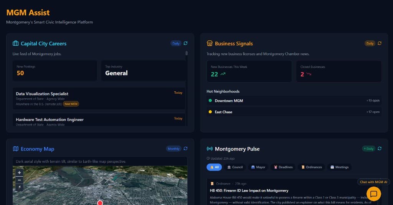The width and height of the screenshot is (393, 205).
Task: Zoom out on the Economy Map
Action: click(19, 180)
